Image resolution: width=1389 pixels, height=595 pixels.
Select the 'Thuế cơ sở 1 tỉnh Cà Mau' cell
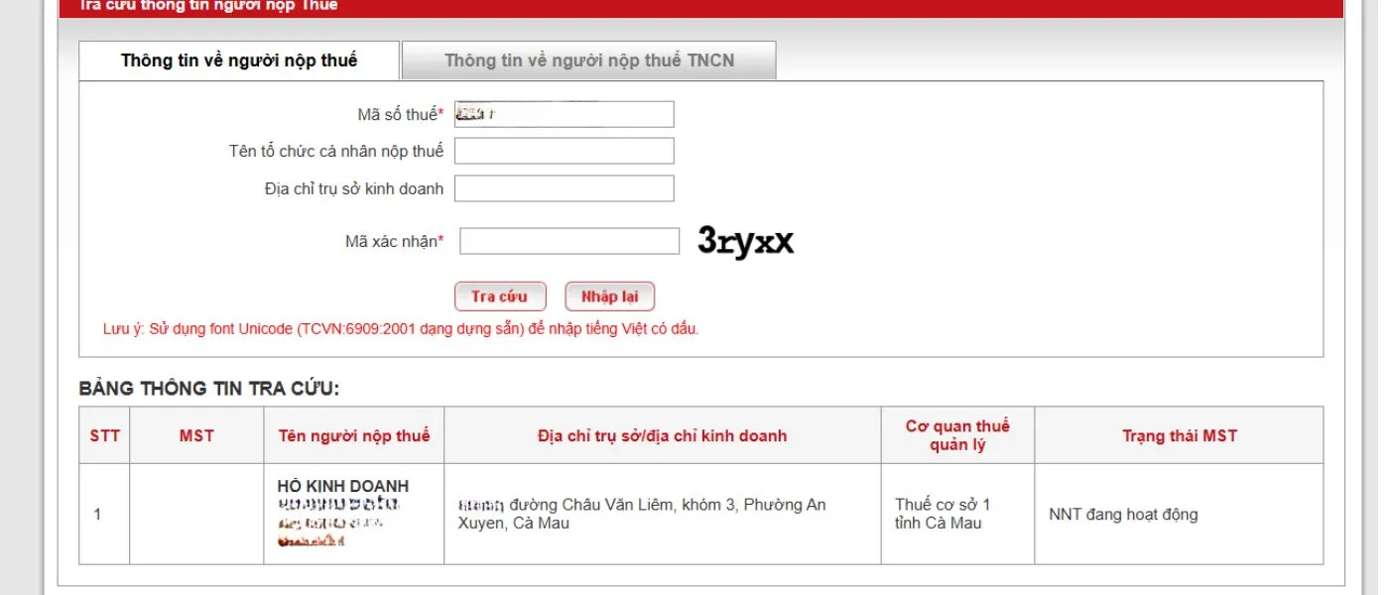943,514
